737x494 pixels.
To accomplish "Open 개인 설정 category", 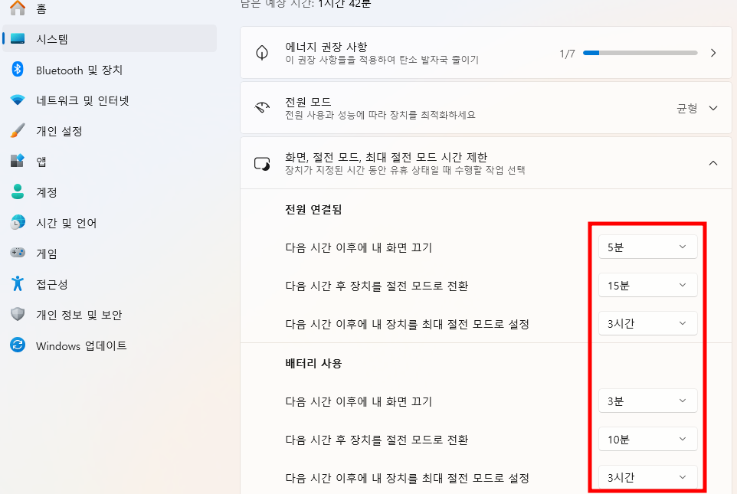I will 59,131.
